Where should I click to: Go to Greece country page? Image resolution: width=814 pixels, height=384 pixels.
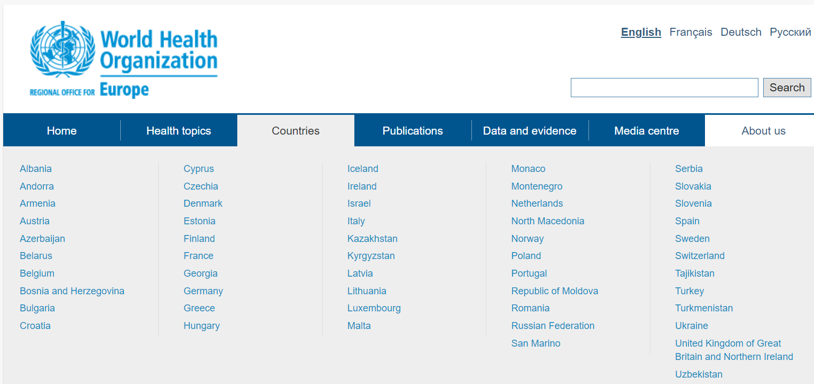(199, 308)
